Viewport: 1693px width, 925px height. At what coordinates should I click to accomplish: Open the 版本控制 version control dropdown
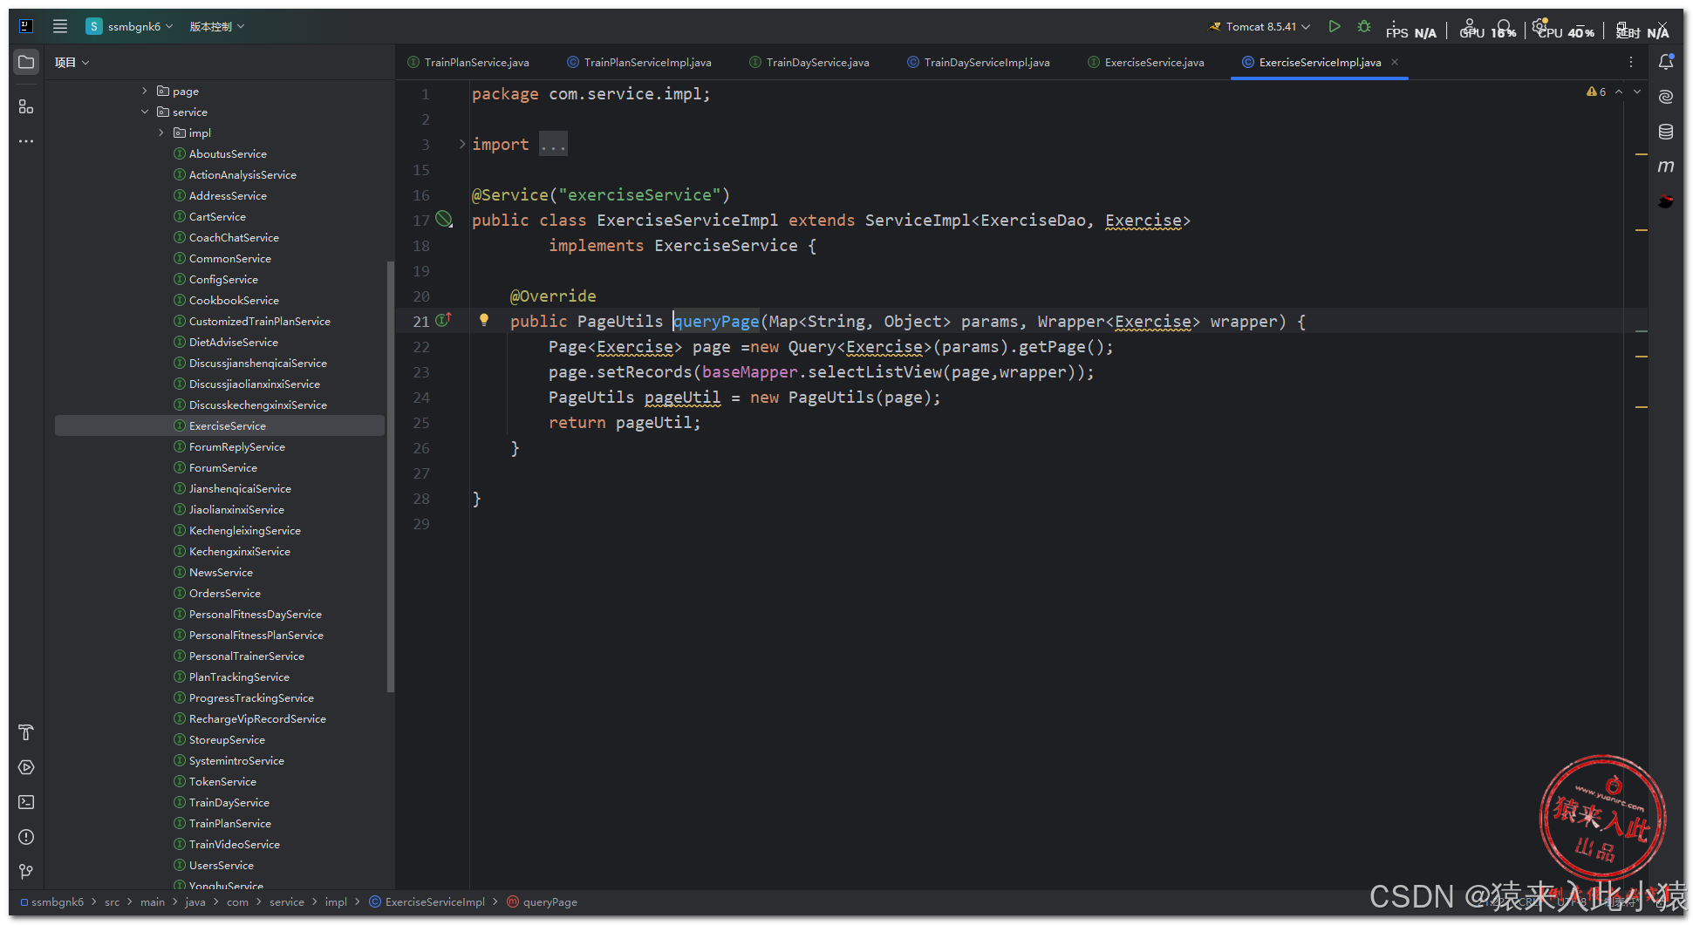[217, 26]
